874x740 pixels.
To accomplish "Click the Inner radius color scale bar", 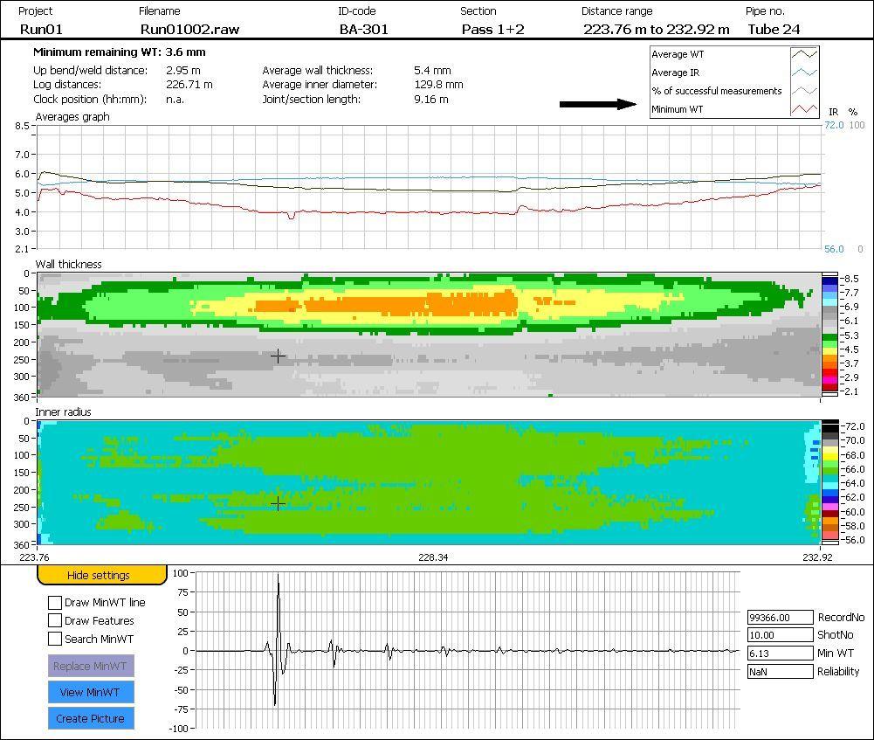I will [x=829, y=482].
